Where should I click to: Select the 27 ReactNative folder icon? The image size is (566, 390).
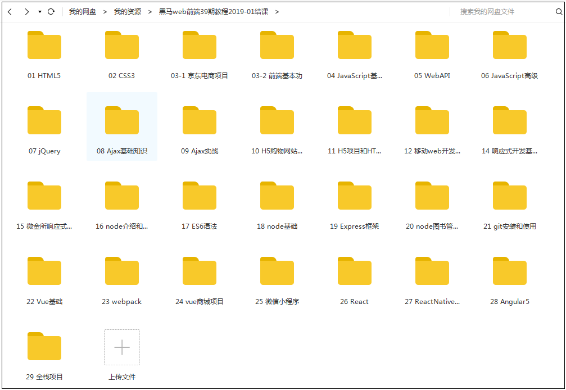[432, 271]
